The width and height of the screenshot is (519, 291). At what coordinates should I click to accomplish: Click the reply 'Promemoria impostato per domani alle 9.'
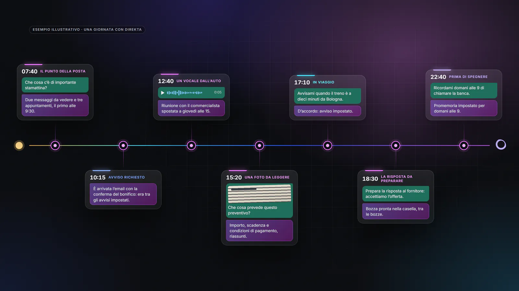pos(464,108)
